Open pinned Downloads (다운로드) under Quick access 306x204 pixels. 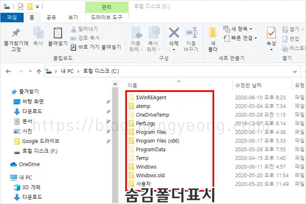pos(28,111)
